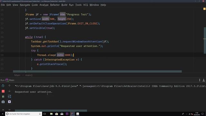Click the down arrow in the Run panel

click(9, 91)
